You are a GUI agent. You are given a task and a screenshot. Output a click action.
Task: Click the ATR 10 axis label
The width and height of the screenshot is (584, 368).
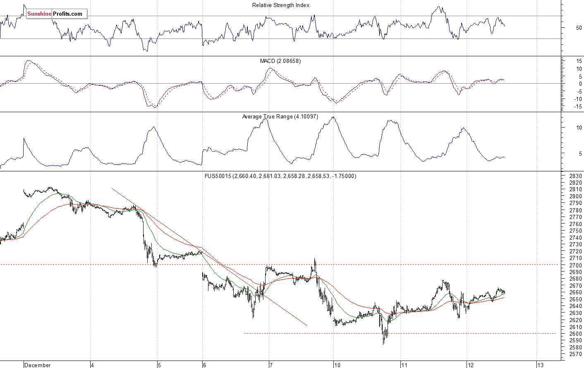[x=579, y=128]
